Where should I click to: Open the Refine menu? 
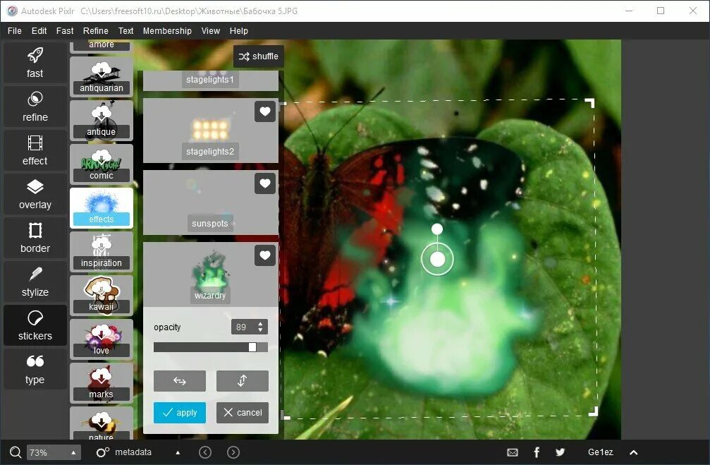click(96, 31)
